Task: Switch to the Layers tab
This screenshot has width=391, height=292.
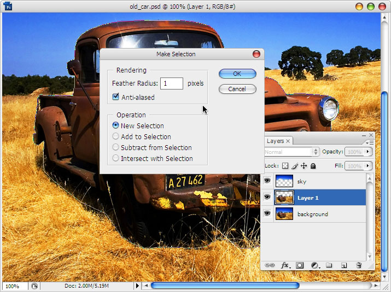Action: point(275,141)
